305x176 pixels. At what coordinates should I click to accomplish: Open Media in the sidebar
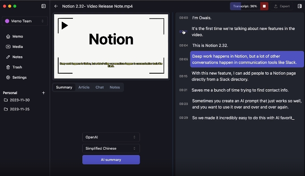17,46
